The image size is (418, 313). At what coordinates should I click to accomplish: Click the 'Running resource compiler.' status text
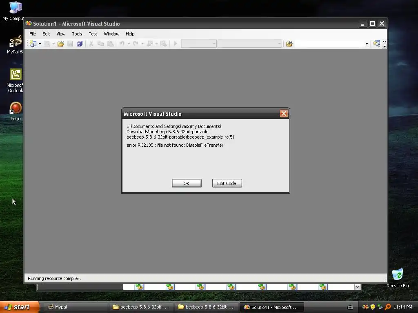[54, 278]
